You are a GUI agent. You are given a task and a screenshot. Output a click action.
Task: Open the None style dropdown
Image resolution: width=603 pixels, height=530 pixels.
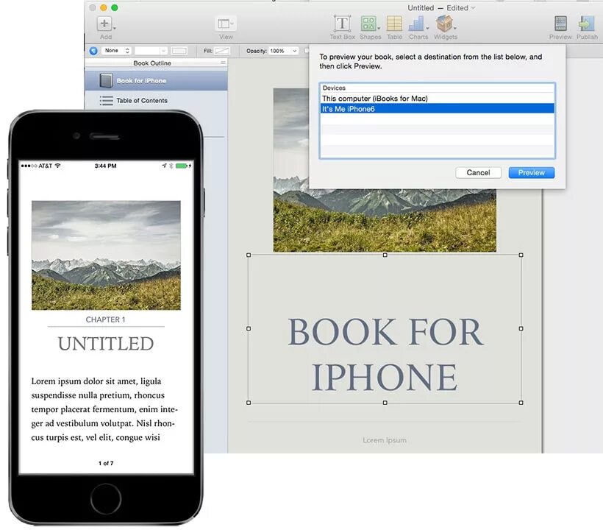coord(116,51)
